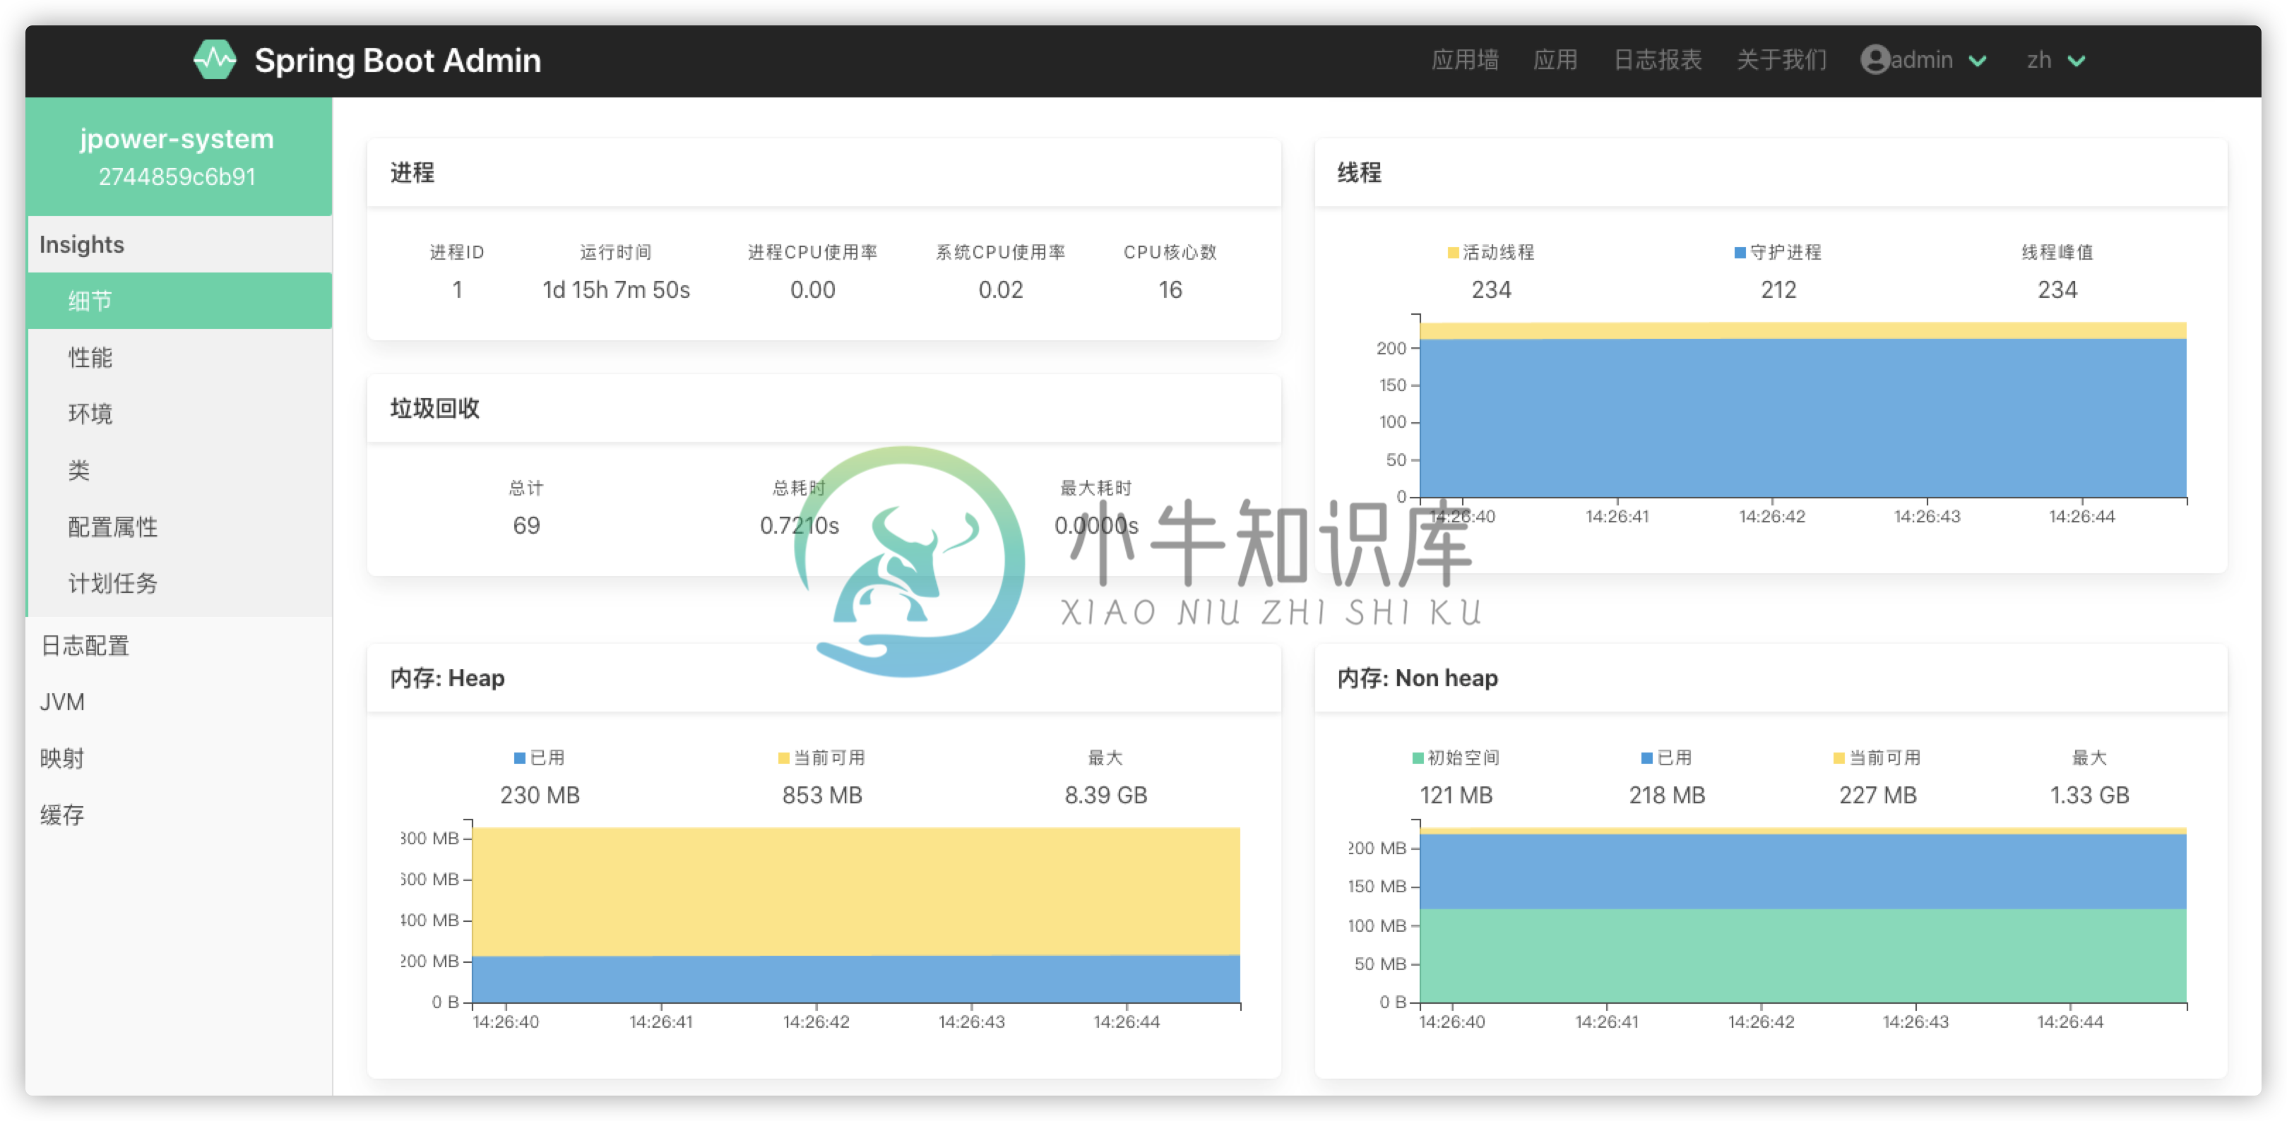Click the 系统CPU使用率 value 0.02

1001,290
